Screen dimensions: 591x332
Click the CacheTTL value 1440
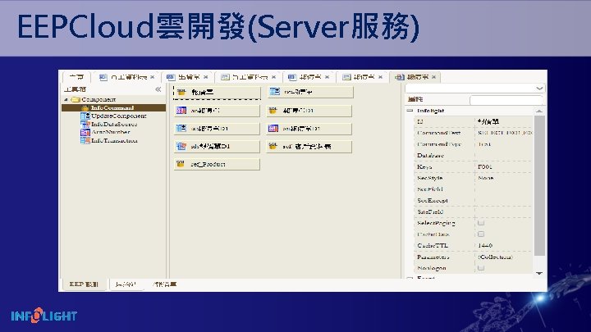(x=485, y=245)
